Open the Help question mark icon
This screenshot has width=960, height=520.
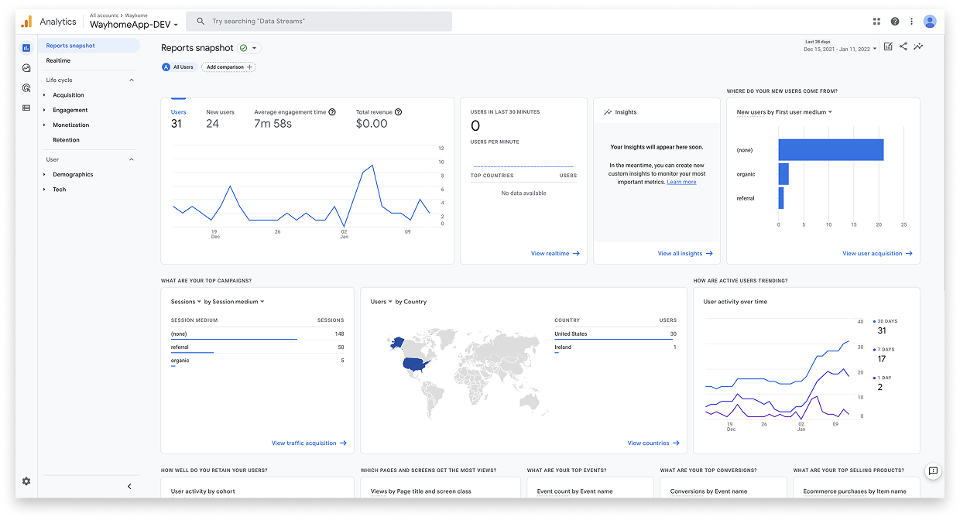(x=895, y=22)
